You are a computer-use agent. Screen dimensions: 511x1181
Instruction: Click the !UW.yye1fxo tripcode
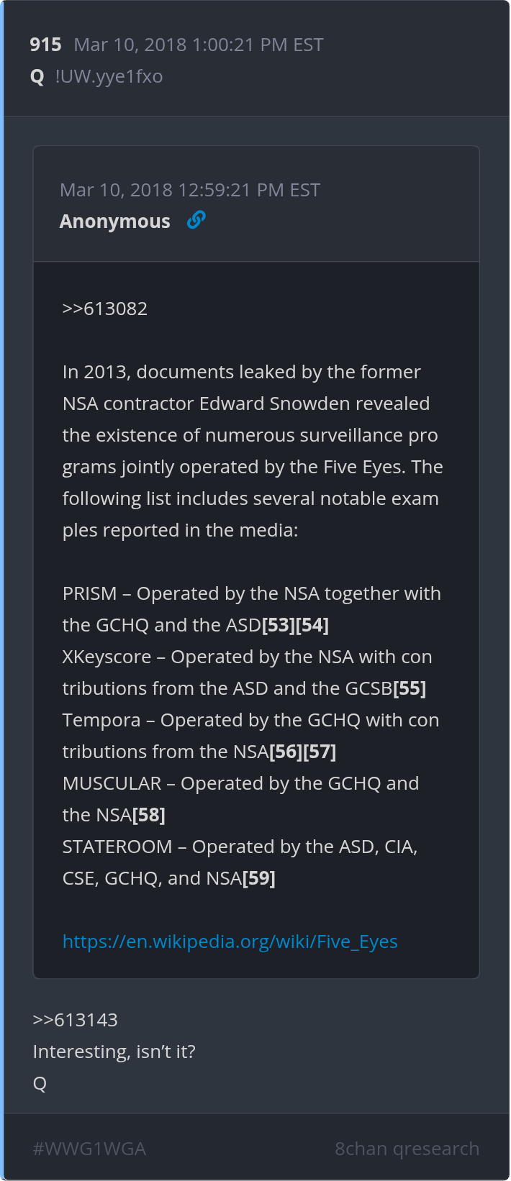pos(109,76)
